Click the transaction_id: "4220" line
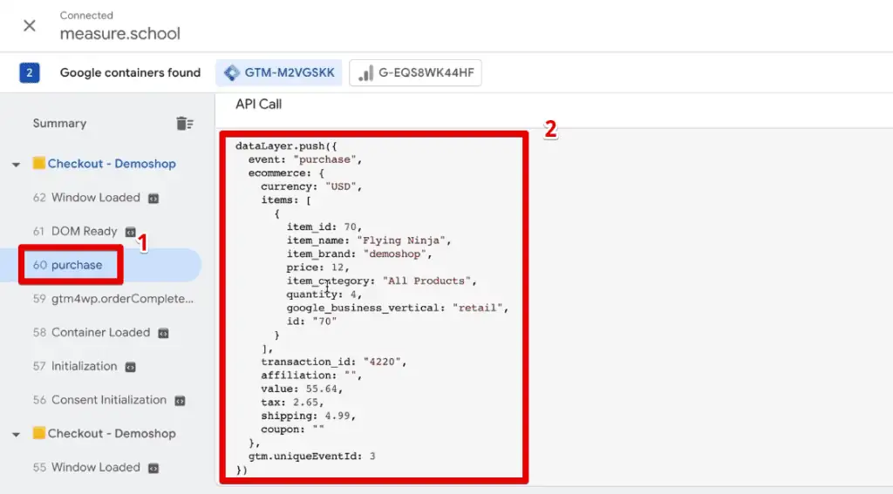This screenshot has height=494, width=893. click(x=334, y=362)
